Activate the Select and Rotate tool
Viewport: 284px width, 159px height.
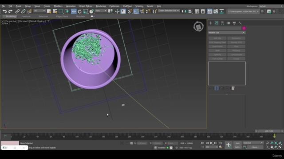pos(80,11)
